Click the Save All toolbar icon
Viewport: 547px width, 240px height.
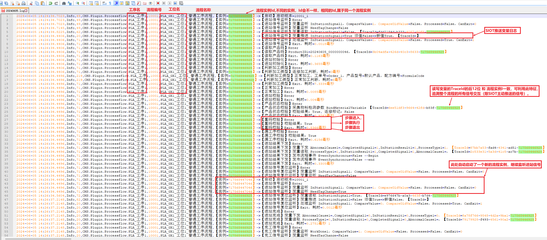pyautogui.click(x=6, y=3)
